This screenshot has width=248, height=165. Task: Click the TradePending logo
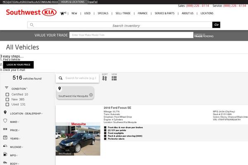tap(204, 35)
